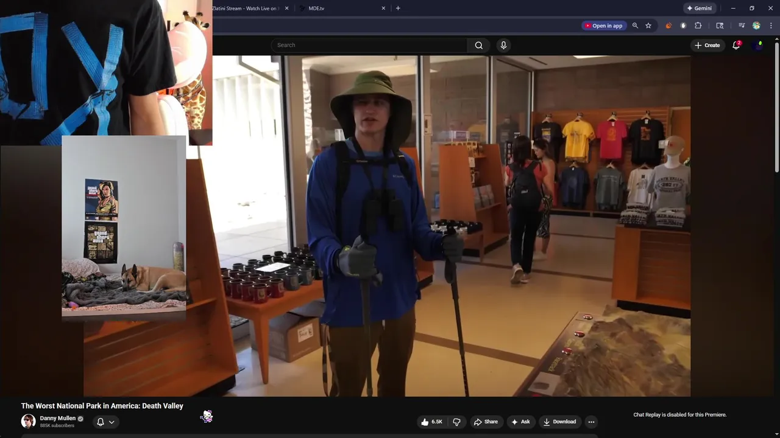Click Open in app button
The image size is (780, 438).
pyautogui.click(x=603, y=26)
